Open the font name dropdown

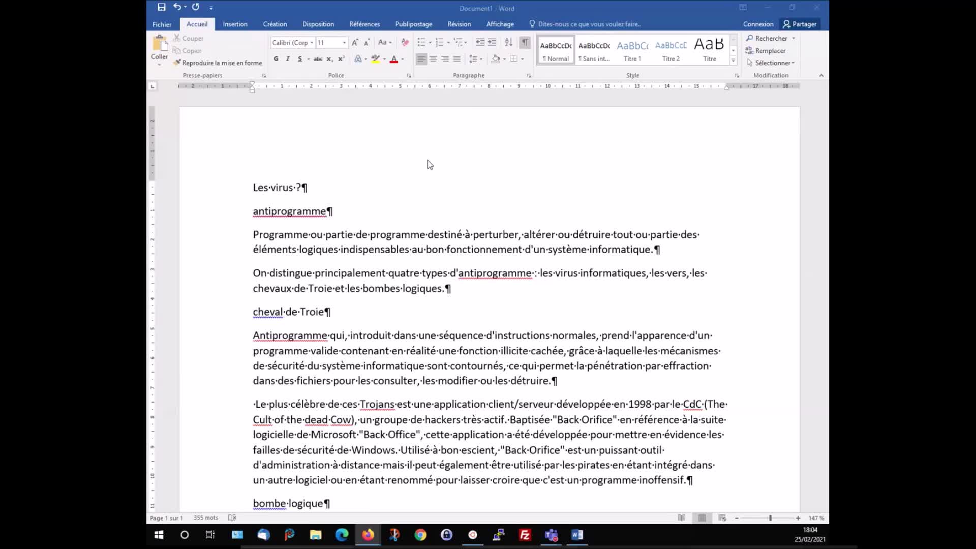[x=312, y=43]
